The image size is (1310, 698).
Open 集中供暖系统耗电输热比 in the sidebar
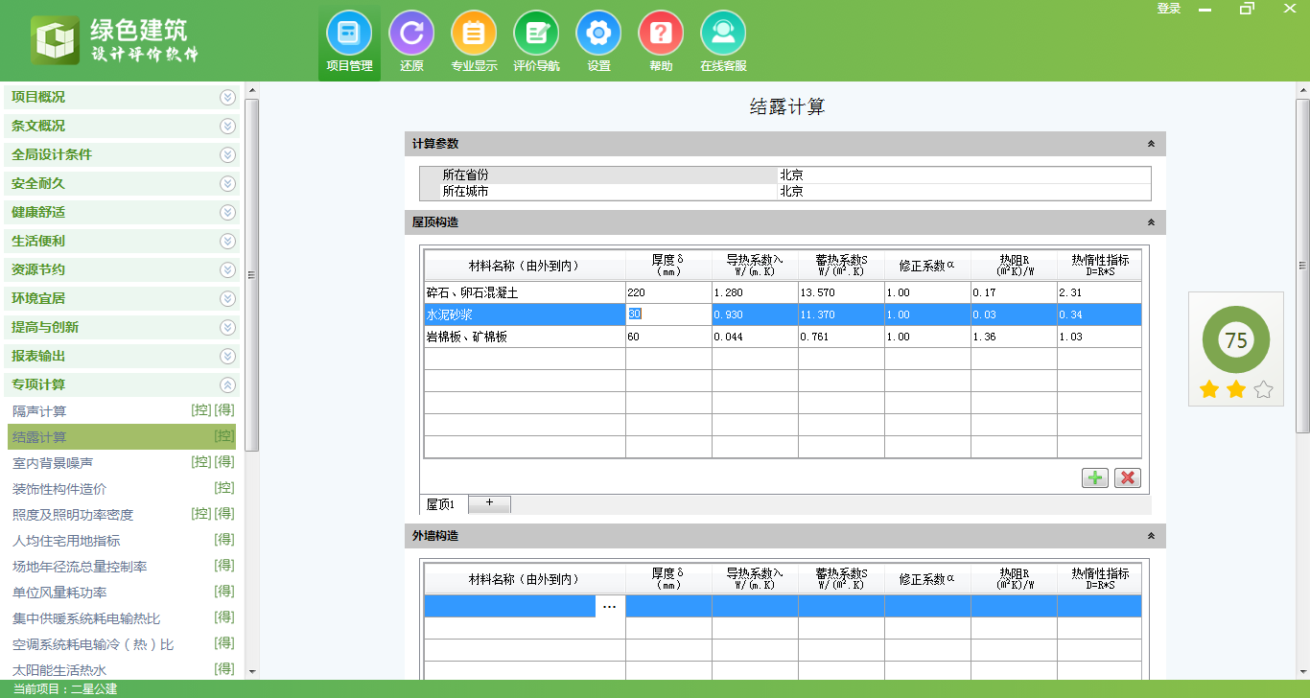[x=122, y=618]
